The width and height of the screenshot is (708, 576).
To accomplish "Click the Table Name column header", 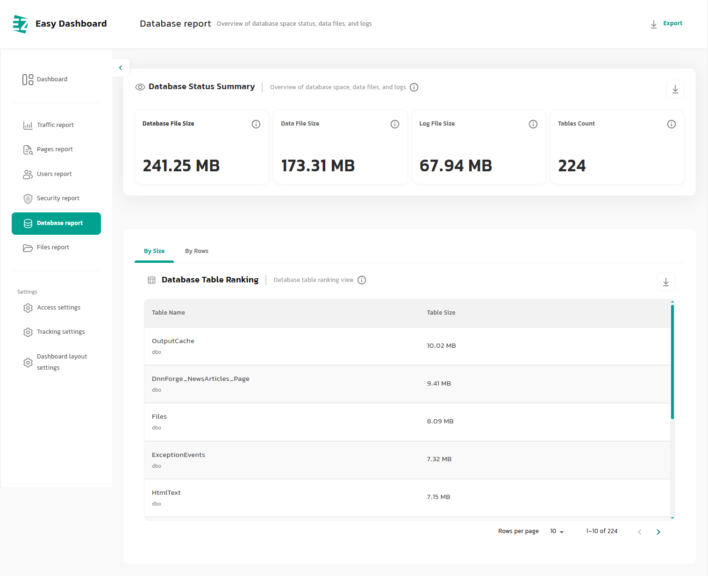I will point(168,313).
